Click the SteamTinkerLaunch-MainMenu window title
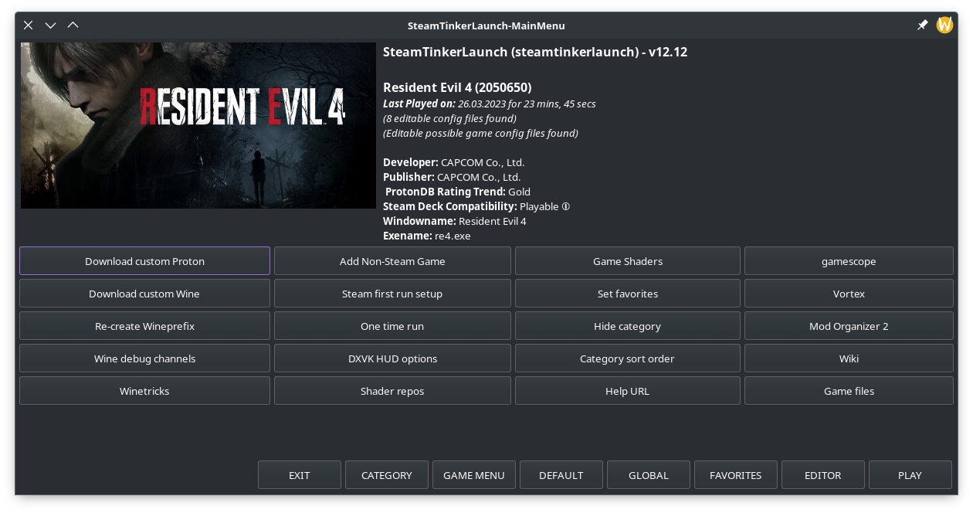Image resolution: width=973 pixels, height=513 pixels. click(486, 25)
